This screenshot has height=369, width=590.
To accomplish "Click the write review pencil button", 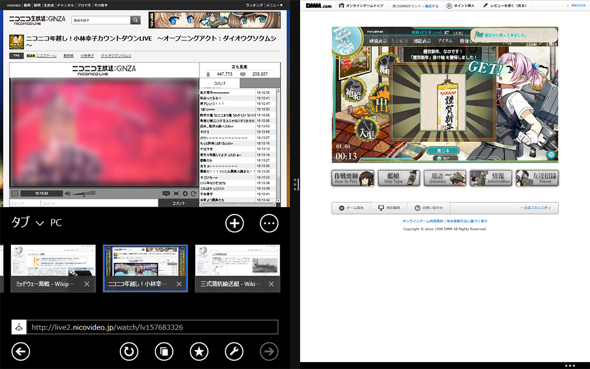I will 505,6.
